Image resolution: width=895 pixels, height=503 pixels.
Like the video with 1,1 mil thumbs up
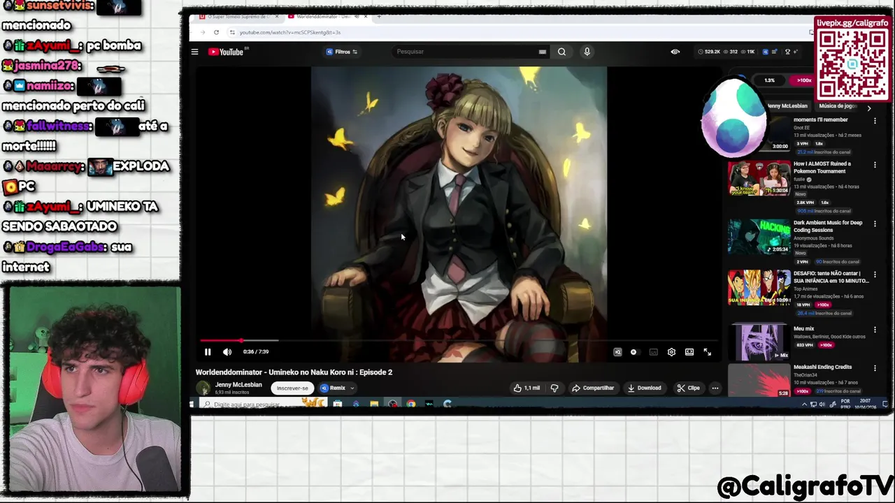tap(527, 388)
